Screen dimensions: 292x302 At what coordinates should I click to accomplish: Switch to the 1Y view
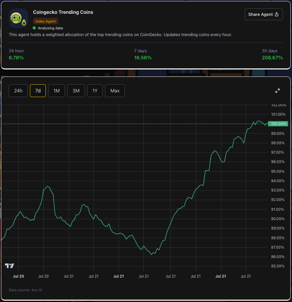pos(95,90)
